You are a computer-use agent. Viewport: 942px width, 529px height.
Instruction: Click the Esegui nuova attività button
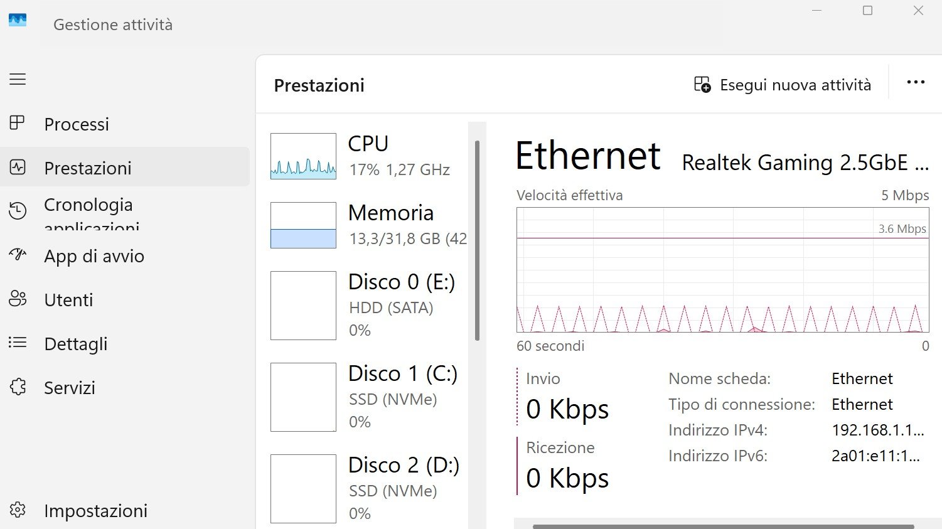[x=795, y=85]
